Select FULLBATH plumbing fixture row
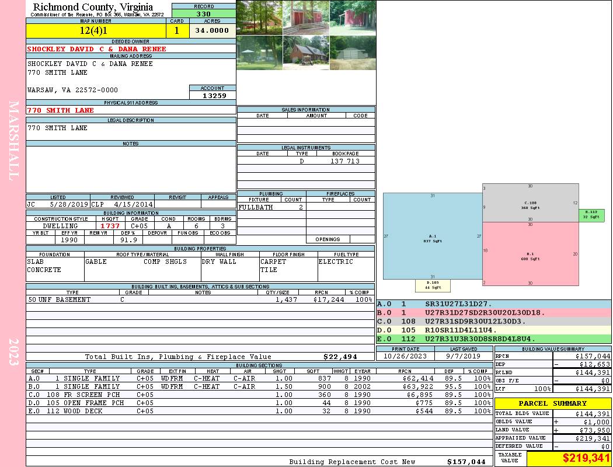This screenshot has width=613, height=467. [x=271, y=207]
